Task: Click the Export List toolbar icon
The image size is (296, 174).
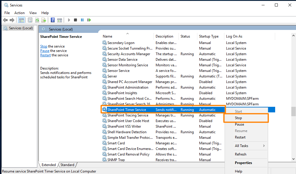Action: point(44,20)
